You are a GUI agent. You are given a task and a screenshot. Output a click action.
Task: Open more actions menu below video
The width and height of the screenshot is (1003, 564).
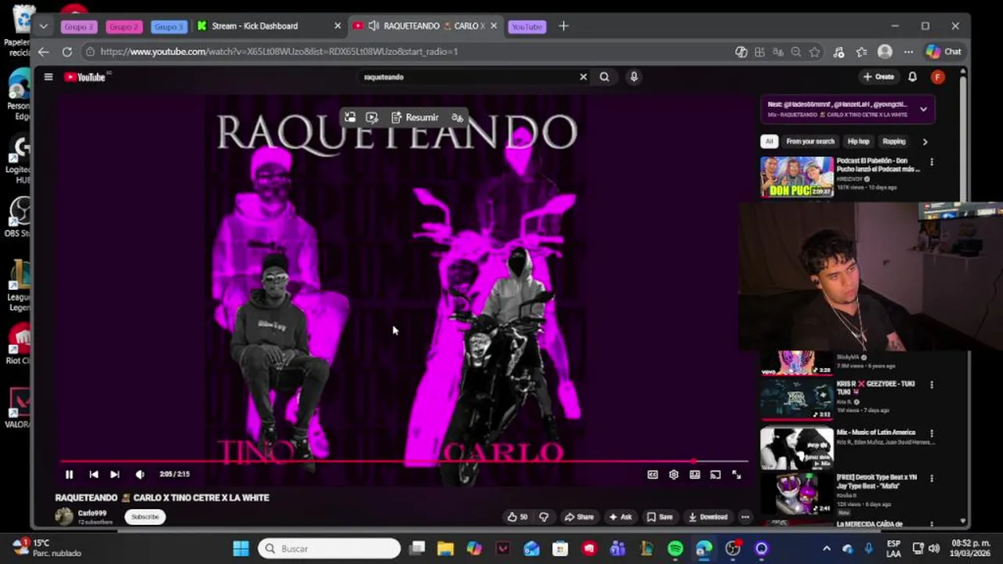pos(745,517)
